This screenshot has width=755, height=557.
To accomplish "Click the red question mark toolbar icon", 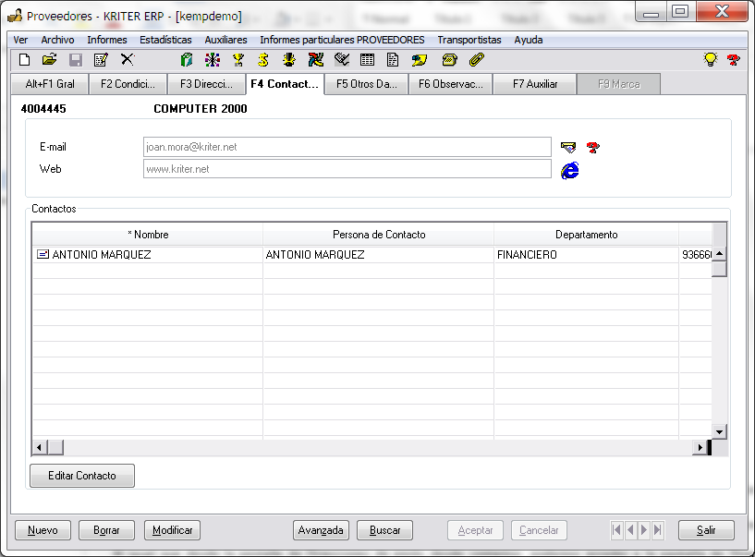I will coord(734,60).
